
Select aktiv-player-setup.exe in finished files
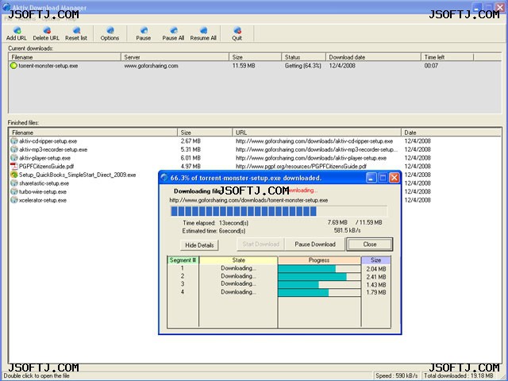pos(44,158)
